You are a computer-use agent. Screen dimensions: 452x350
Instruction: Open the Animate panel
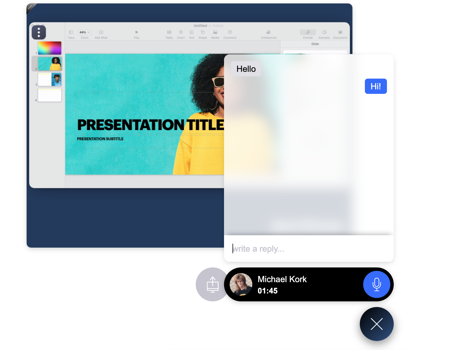click(324, 32)
